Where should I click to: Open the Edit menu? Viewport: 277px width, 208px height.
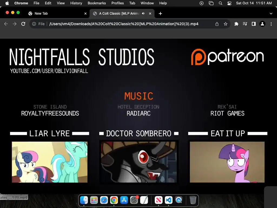pyautogui.click(x=48, y=3)
